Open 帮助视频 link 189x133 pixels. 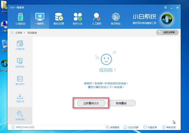pos(169,127)
